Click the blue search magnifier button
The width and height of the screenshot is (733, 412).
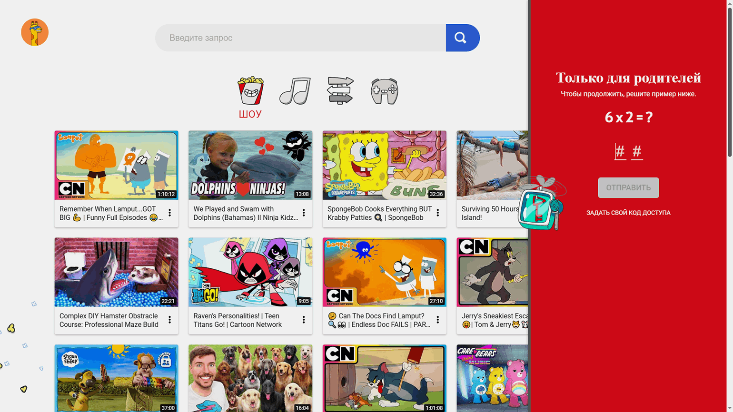pyautogui.click(x=463, y=38)
